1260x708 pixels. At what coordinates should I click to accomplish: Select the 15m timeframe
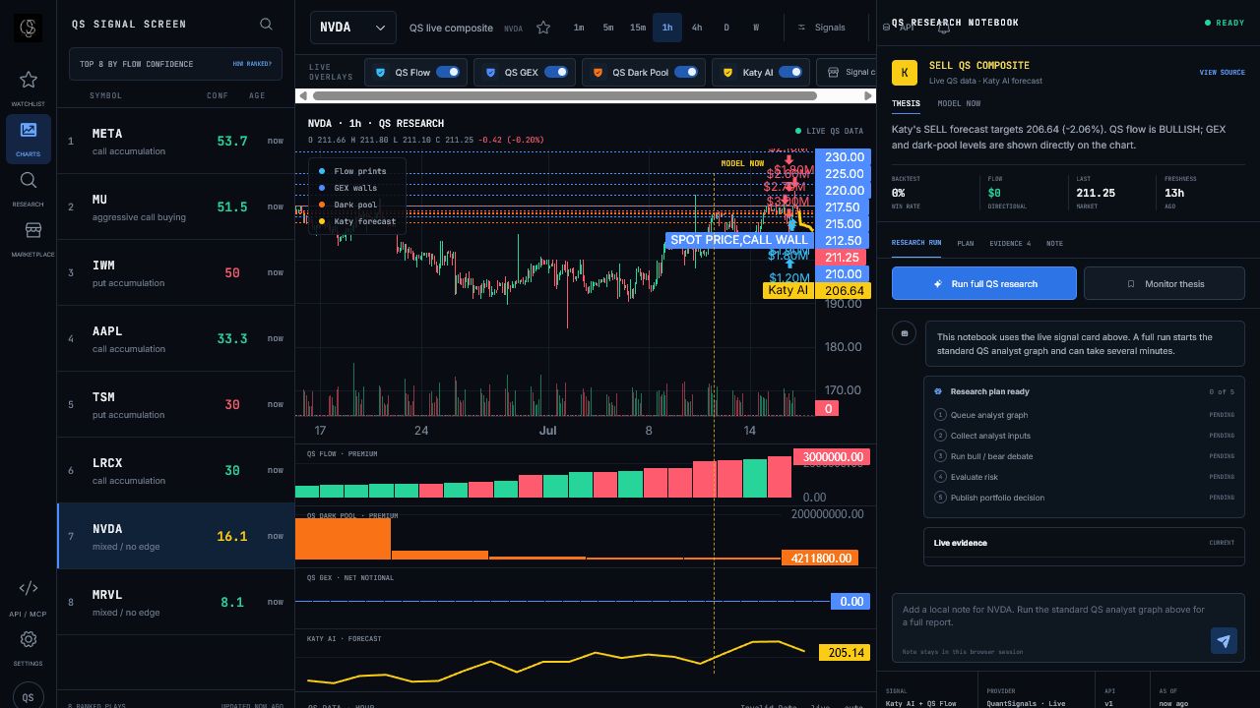pos(638,28)
